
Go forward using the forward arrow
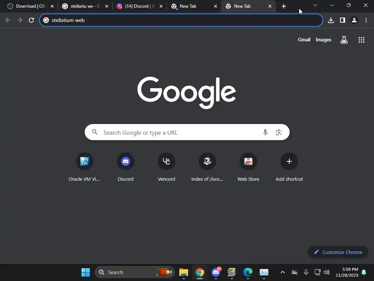pos(20,20)
